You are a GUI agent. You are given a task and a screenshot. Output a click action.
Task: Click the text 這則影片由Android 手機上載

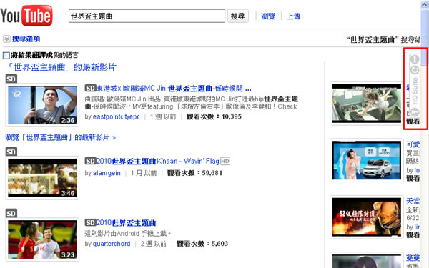pos(128,233)
